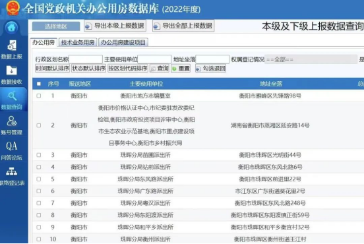
Task: Click address 衡阳市珠晖区东风北路6号
Action: pyautogui.click(x=270, y=167)
